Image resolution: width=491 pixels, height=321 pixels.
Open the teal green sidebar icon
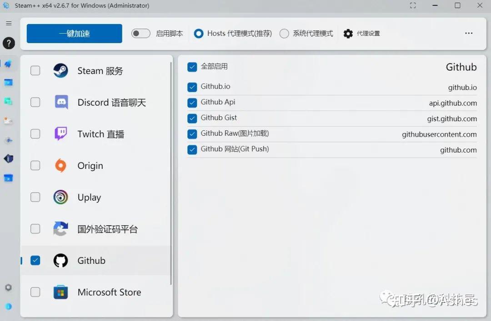(x=9, y=101)
